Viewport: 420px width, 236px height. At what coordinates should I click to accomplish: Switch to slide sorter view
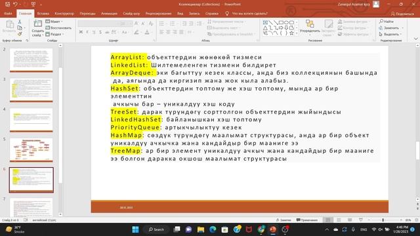tap(339, 220)
